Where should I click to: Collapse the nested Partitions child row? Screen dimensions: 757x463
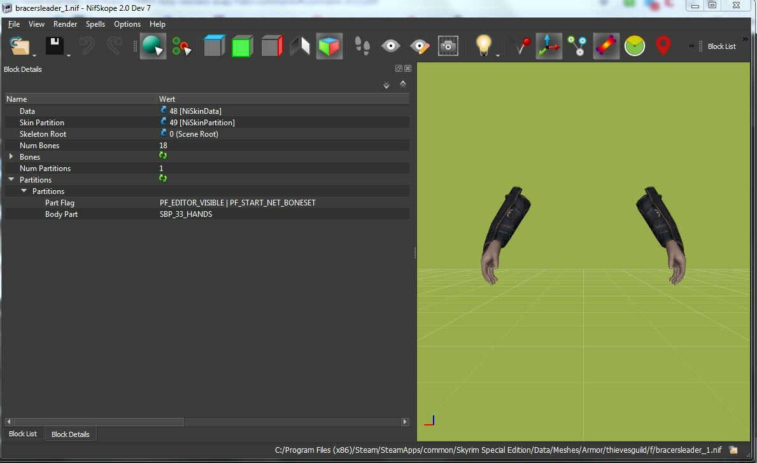[x=24, y=191]
